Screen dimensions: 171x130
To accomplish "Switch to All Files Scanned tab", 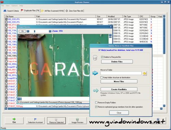I will 53,11.
